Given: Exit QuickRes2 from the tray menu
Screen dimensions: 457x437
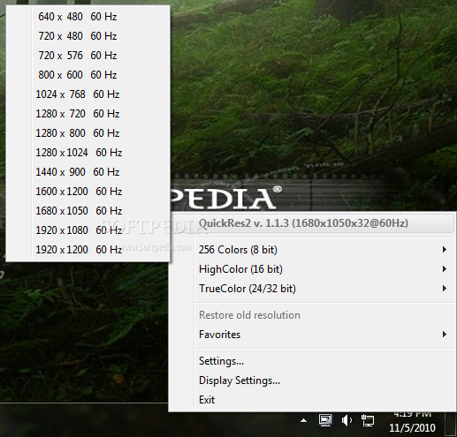Looking at the screenshot, I should (x=312, y=400).
